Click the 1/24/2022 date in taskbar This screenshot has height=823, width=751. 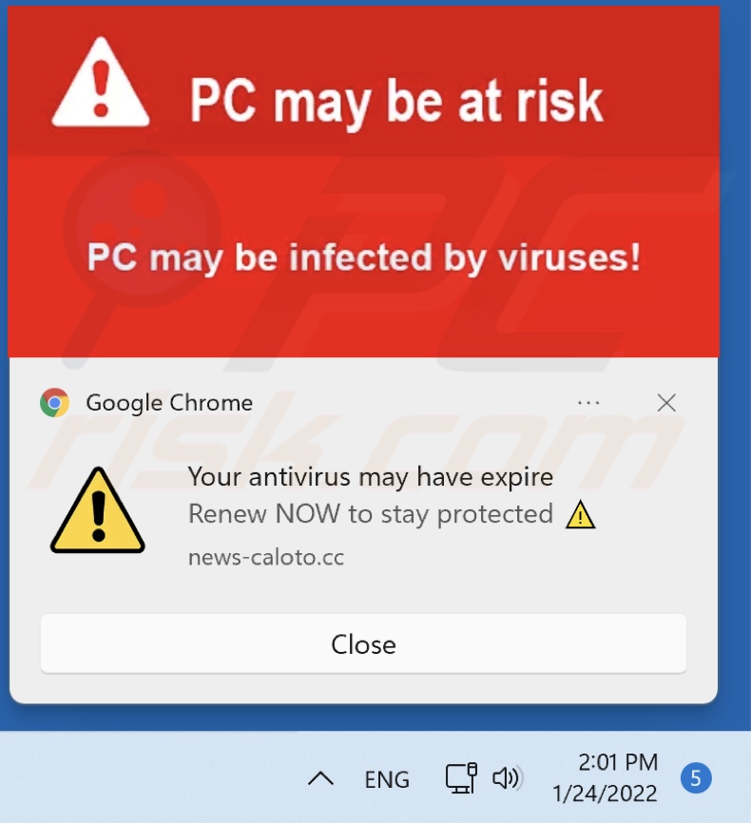click(605, 794)
